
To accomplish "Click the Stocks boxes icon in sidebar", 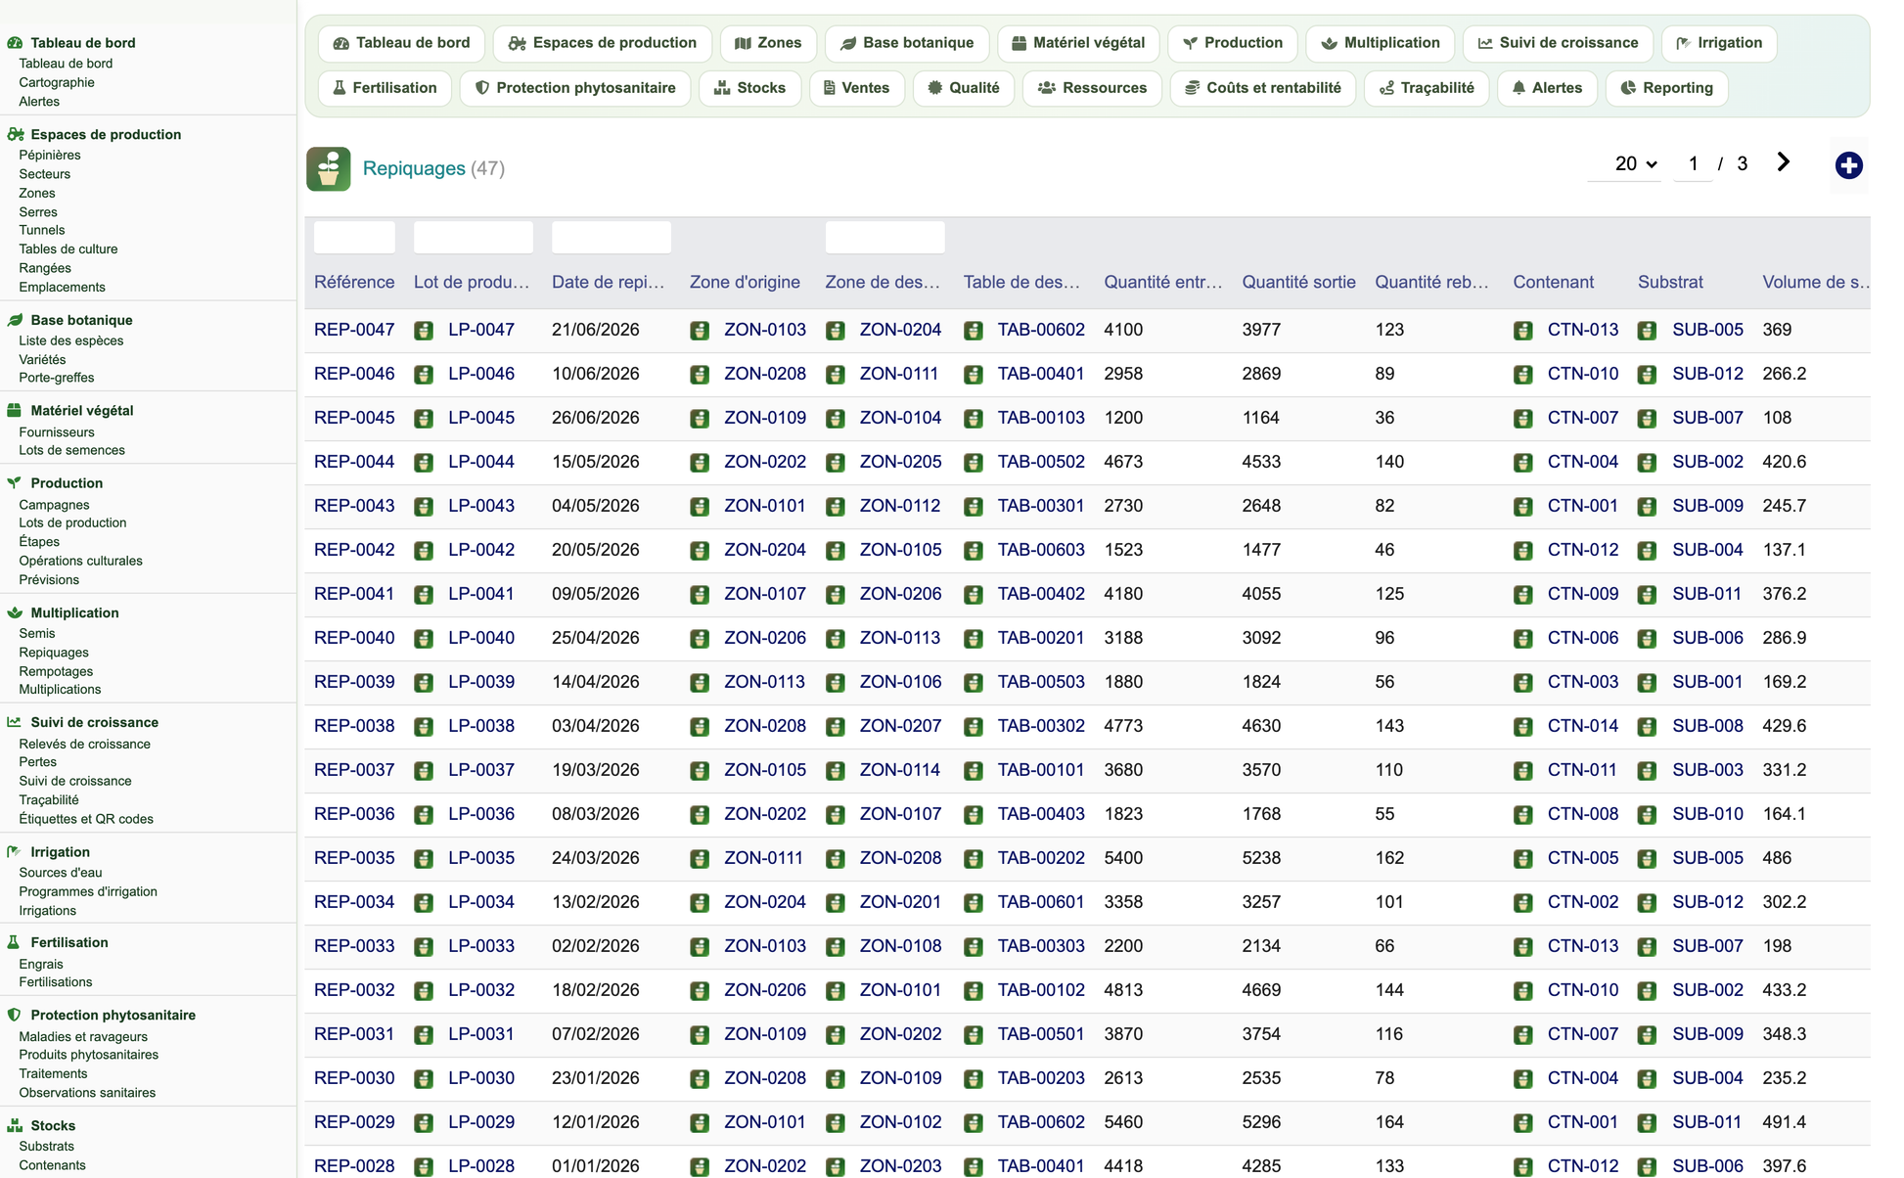I will point(15,1125).
